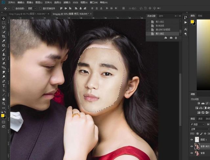This screenshot has width=210, height=160.
Task: Select the Eraser tool
Action: coord(4,63)
